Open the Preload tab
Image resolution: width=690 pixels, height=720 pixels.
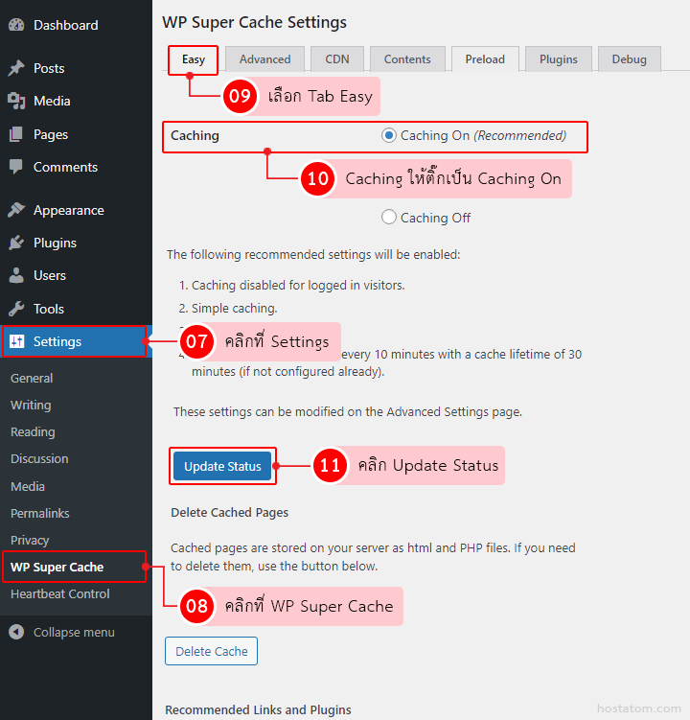click(x=485, y=59)
